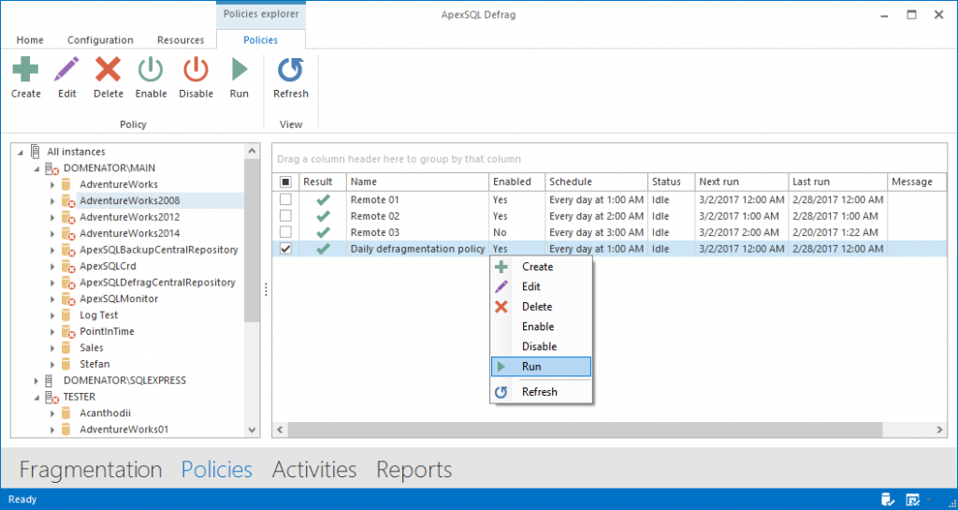Click the Edit pencil ribbon icon
This screenshot has width=958, height=510.
pos(66,71)
